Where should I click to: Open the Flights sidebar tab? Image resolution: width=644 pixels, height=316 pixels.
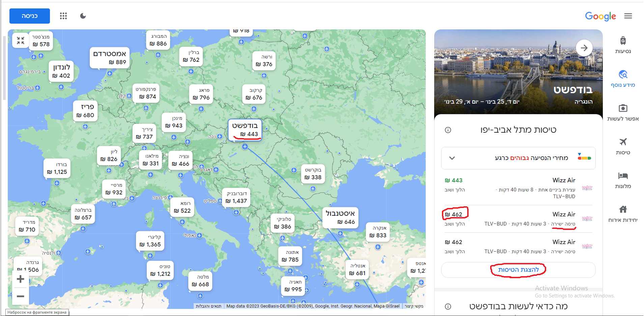[623, 146]
